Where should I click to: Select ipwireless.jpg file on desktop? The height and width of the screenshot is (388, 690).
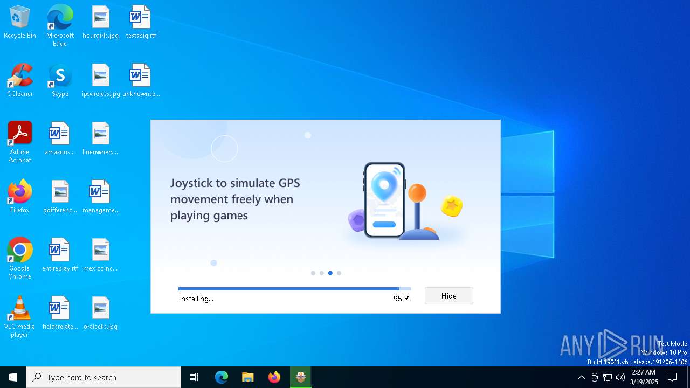click(100, 81)
